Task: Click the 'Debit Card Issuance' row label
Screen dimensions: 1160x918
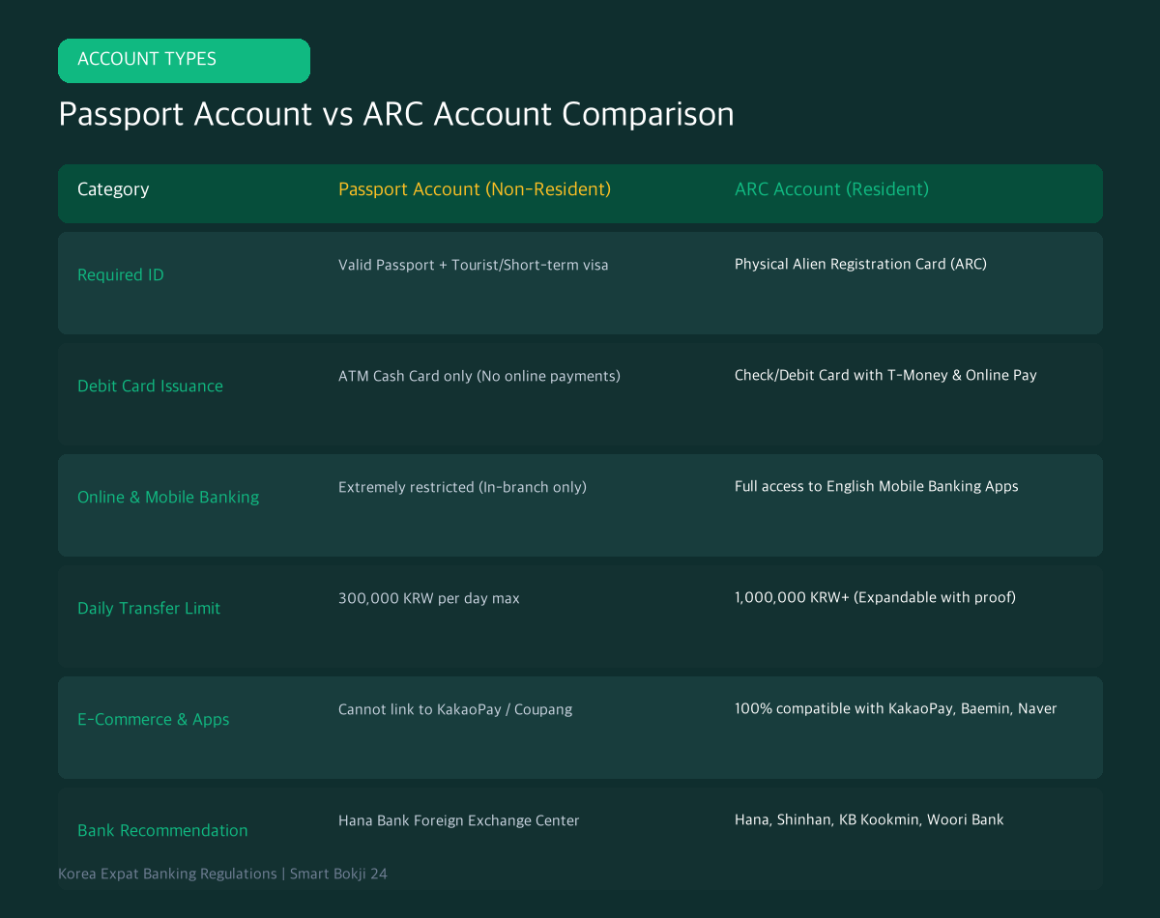Action: point(150,387)
